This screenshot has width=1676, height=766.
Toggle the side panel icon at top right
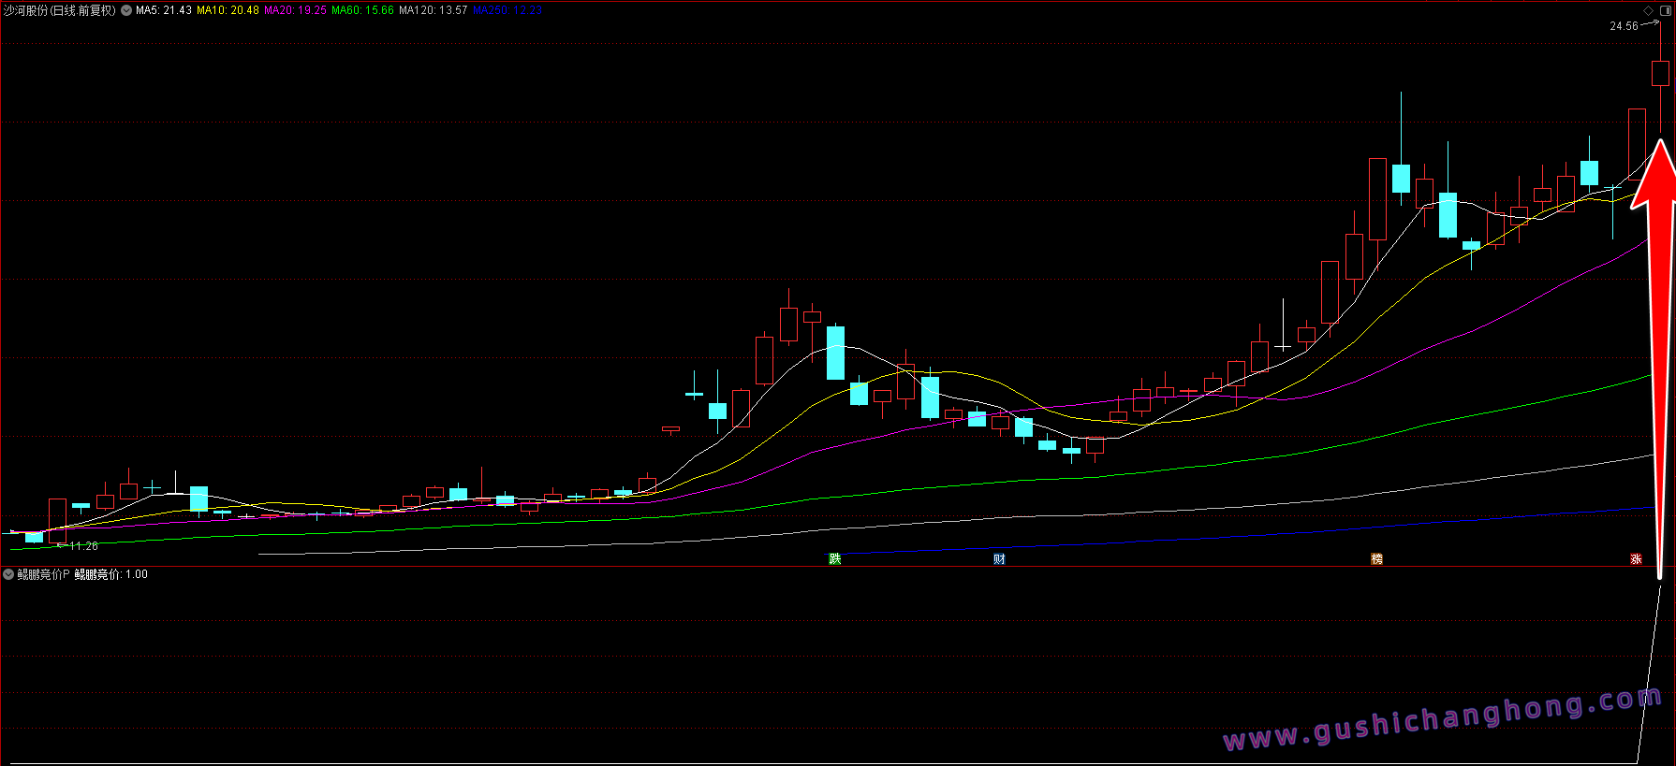(x=1664, y=10)
